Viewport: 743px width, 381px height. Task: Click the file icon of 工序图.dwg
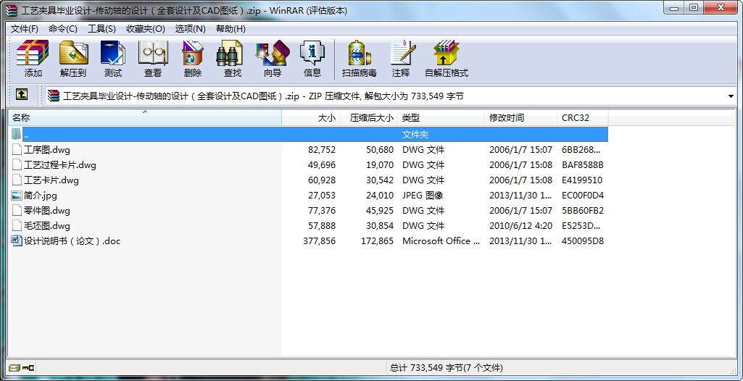pyautogui.click(x=17, y=149)
